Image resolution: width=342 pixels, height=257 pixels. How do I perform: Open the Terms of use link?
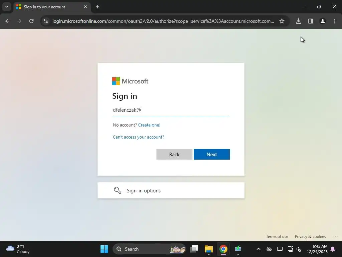277,237
